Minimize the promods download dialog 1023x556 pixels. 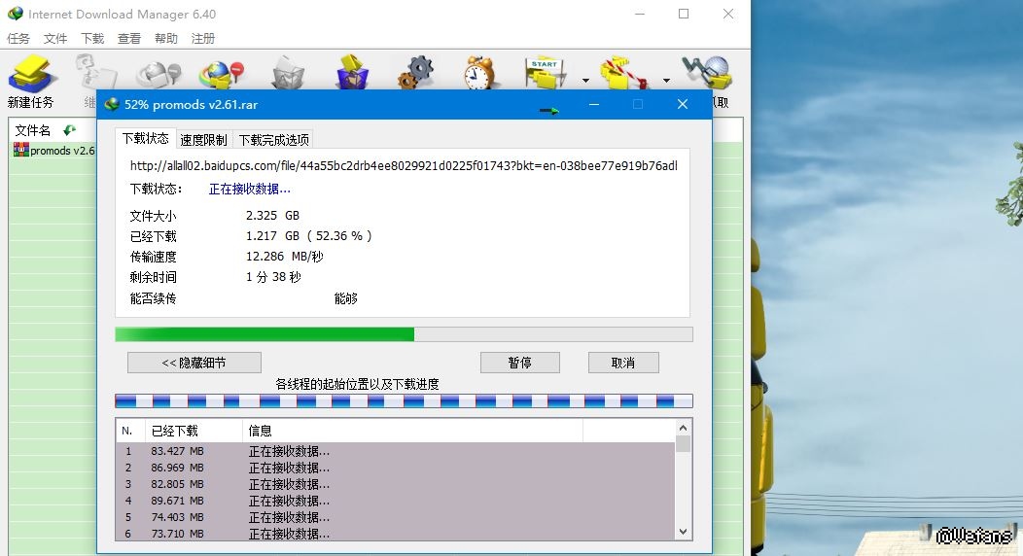[594, 104]
